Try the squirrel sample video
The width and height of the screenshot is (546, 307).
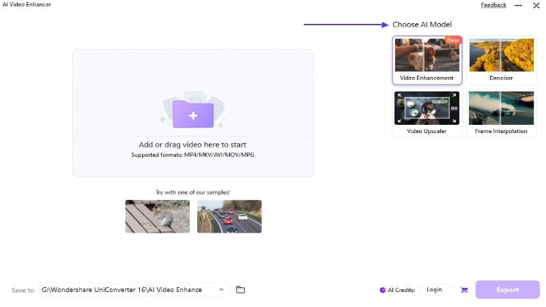point(158,216)
